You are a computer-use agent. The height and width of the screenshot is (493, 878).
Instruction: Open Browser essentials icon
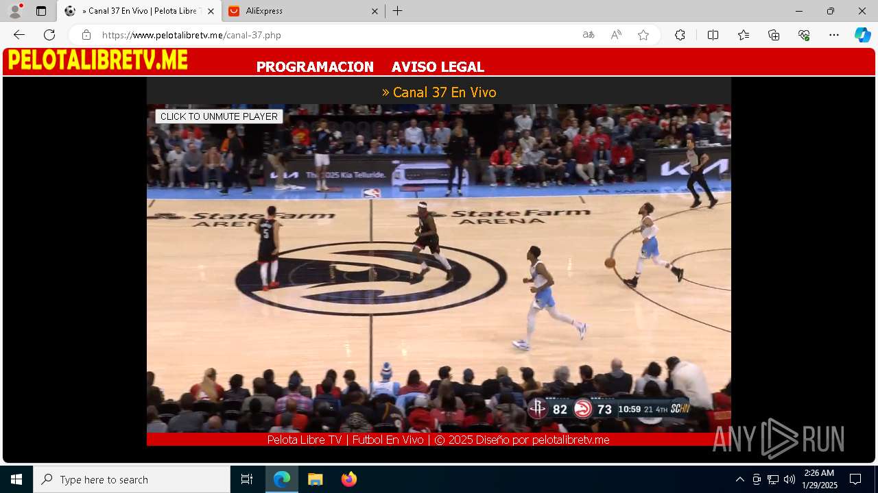pos(804,35)
